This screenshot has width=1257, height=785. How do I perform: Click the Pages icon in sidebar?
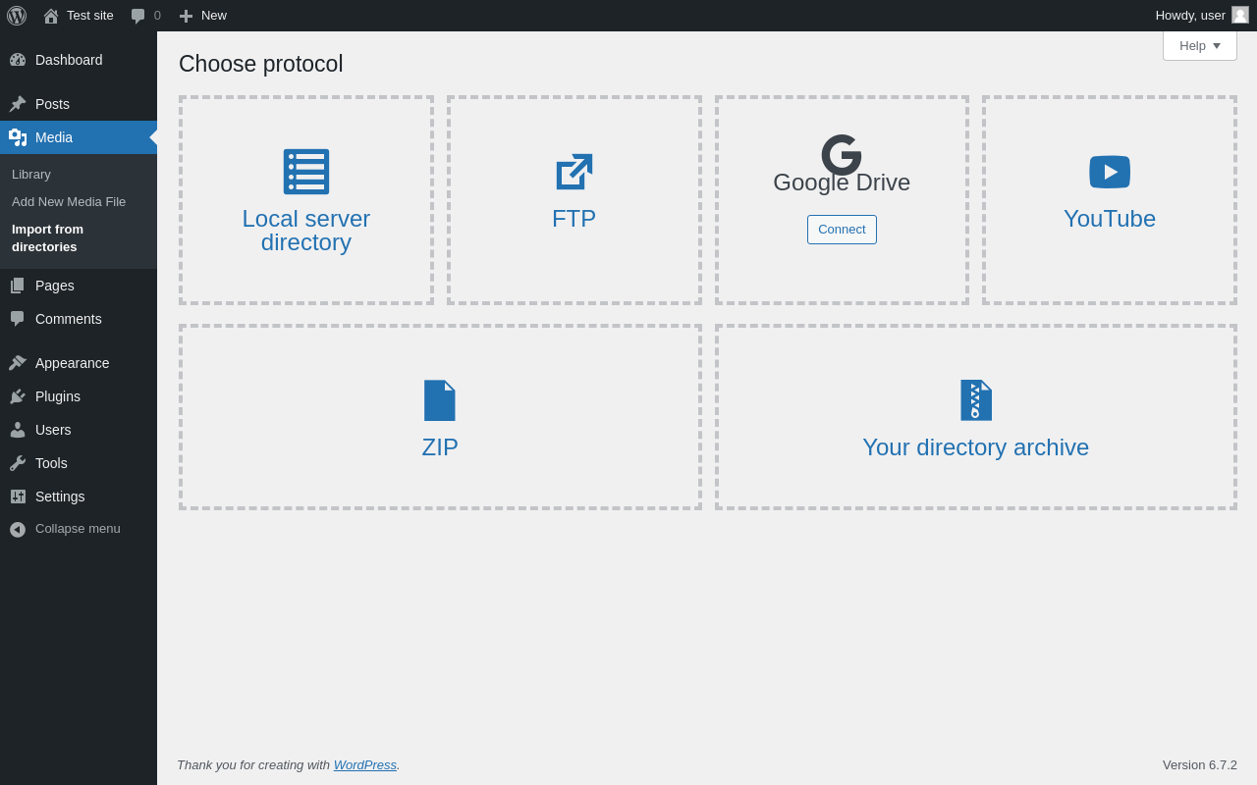(18, 286)
